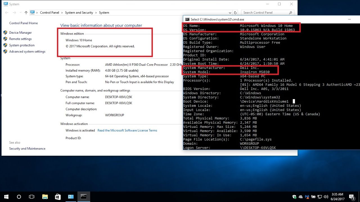Click 'Inspiron M5030' system model in cmd

pyautogui.click(x=255, y=72)
